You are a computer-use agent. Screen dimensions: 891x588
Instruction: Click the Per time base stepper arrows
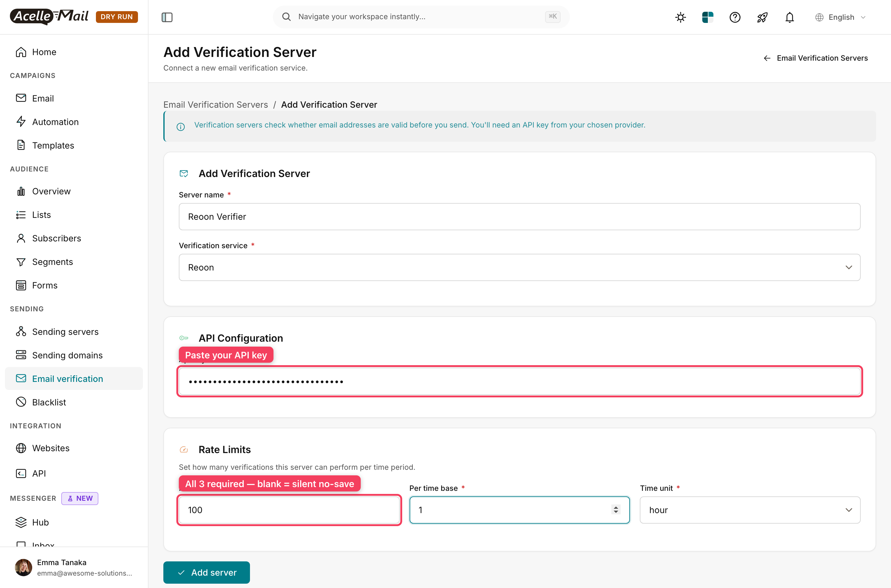[615, 510]
